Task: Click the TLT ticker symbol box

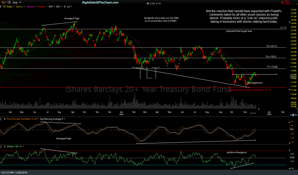Action: click(x=4, y=2)
